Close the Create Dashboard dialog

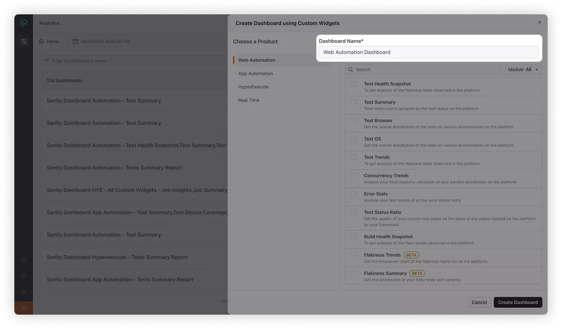coord(539,22)
